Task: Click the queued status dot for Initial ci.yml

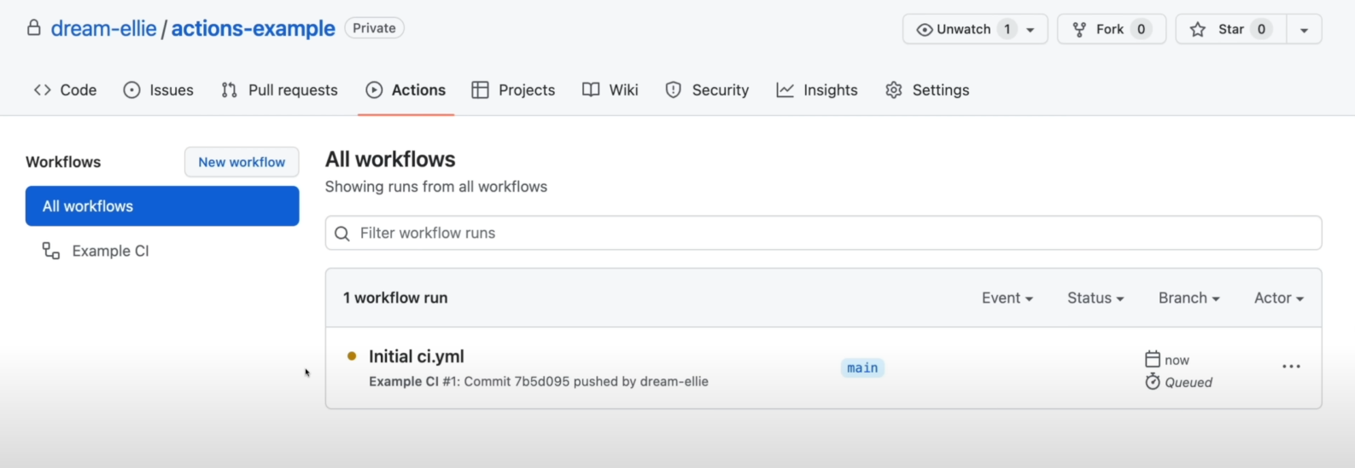Action: [352, 356]
